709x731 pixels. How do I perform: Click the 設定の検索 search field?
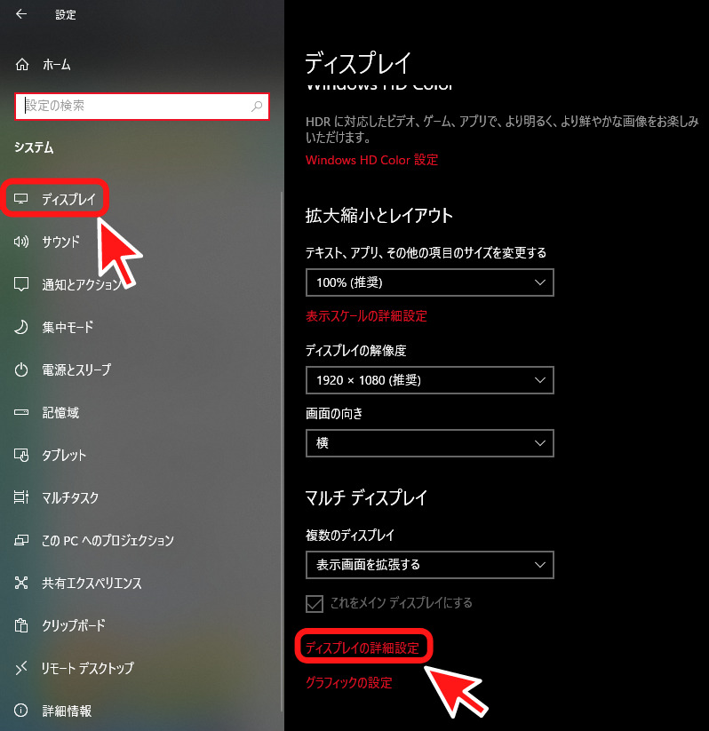pos(142,107)
